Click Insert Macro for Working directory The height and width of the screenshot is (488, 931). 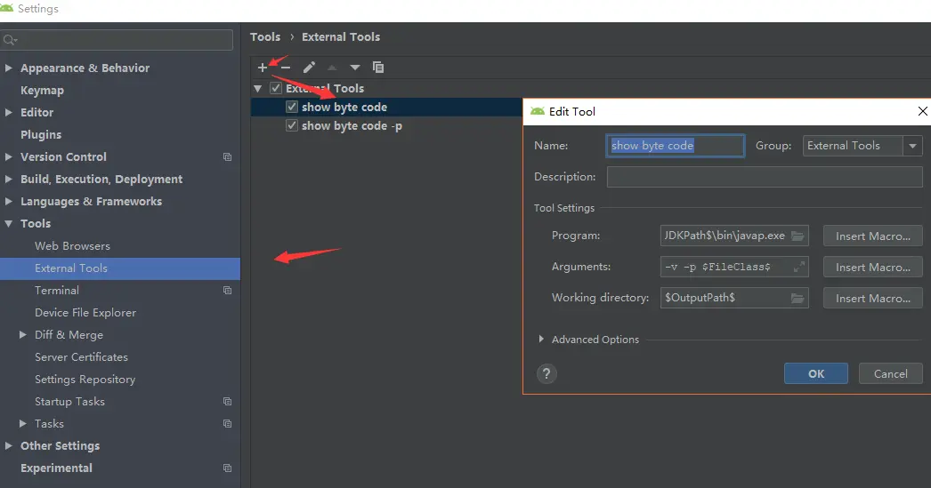point(873,299)
